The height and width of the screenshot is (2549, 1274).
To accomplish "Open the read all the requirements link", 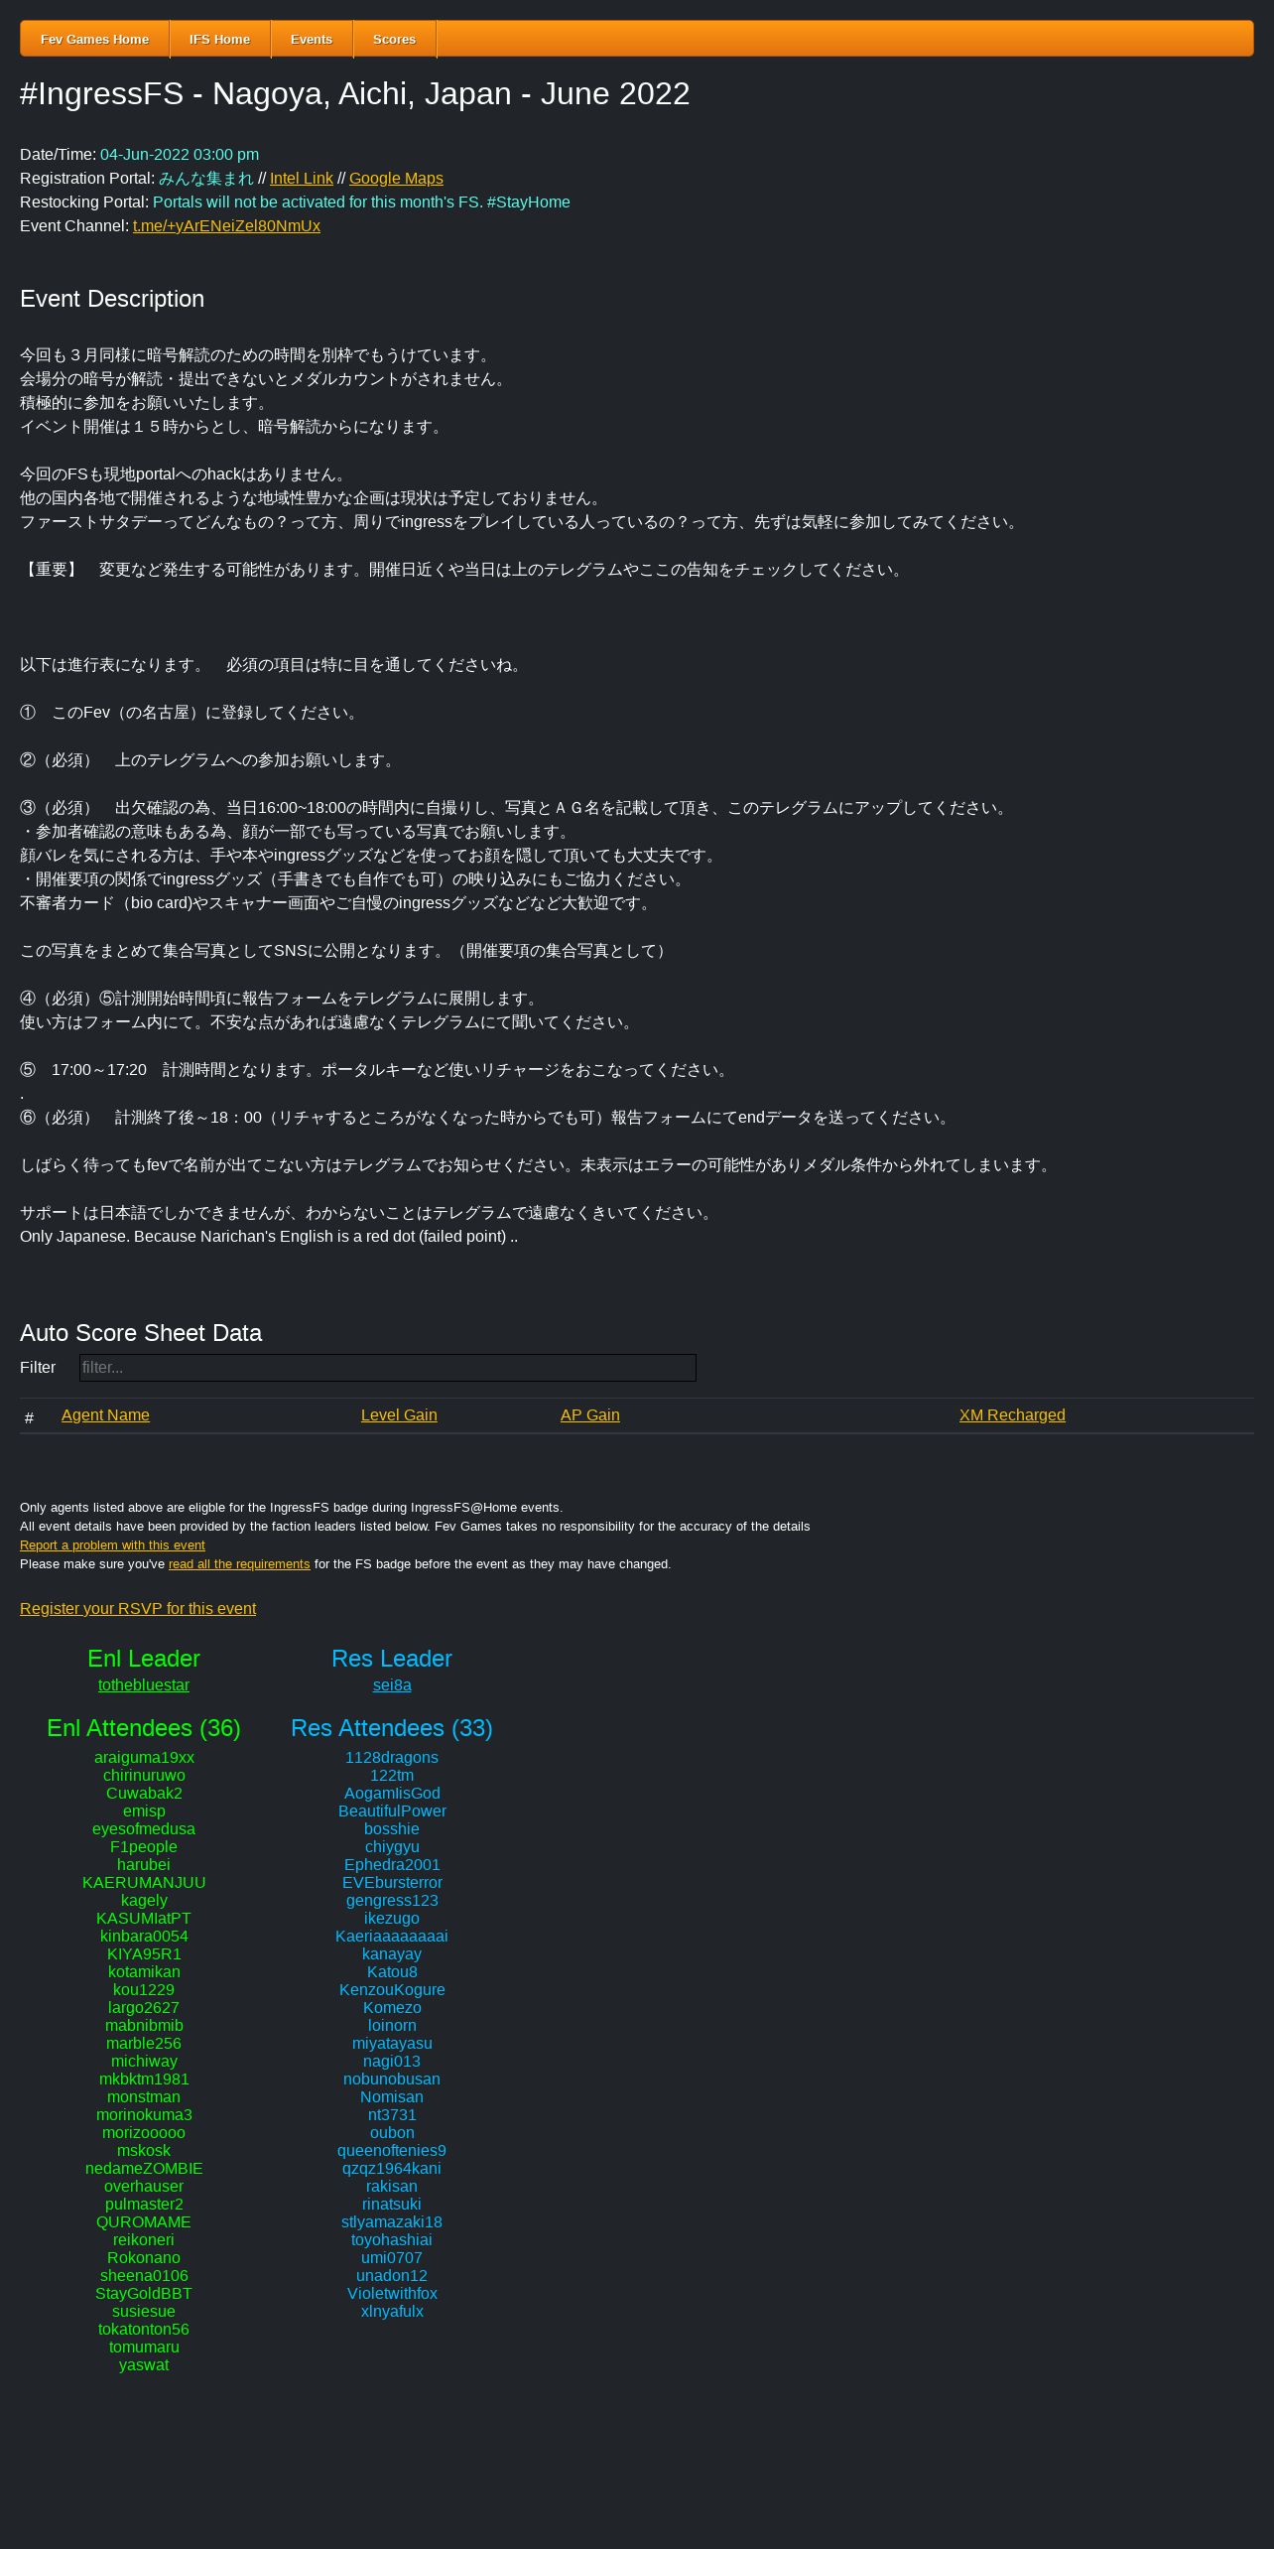I will [x=239, y=1564].
